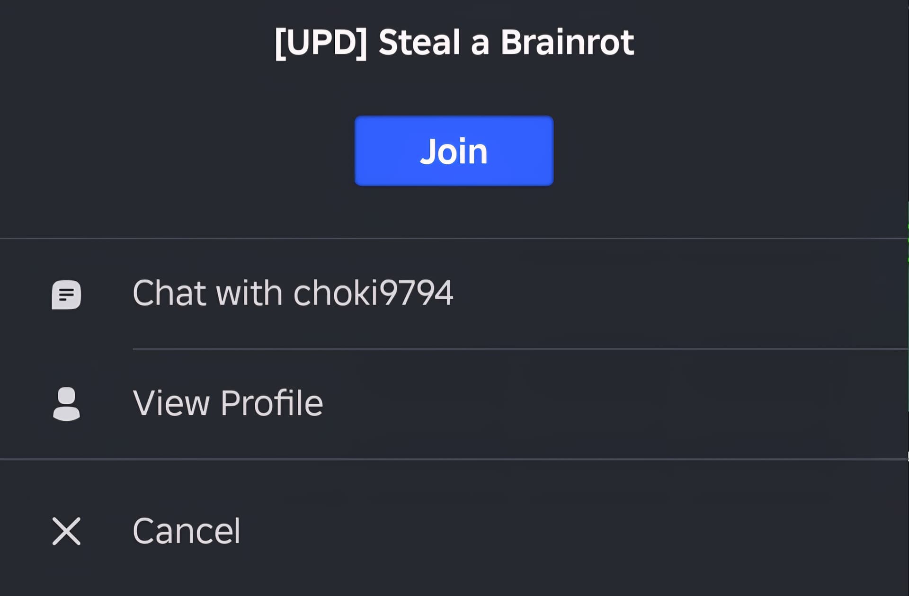Open chat with choki9794

point(454,294)
